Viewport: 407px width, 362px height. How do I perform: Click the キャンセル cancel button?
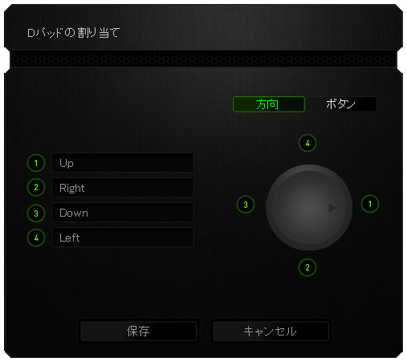pyautogui.click(x=271, y=331)
